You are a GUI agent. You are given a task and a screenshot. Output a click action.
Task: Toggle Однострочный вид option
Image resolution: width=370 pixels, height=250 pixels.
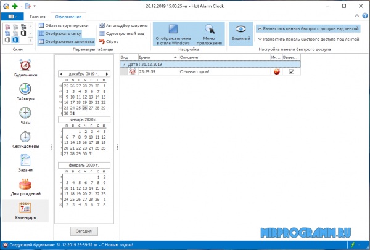click(121, 33)
